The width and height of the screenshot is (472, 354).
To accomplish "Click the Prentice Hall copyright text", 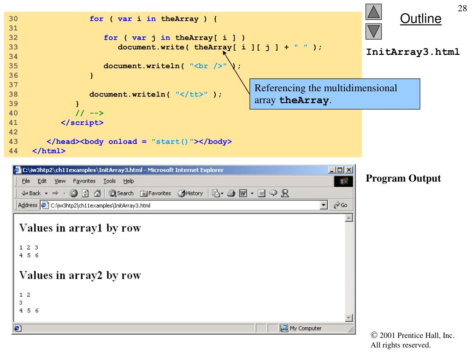I will coord(413,340).
